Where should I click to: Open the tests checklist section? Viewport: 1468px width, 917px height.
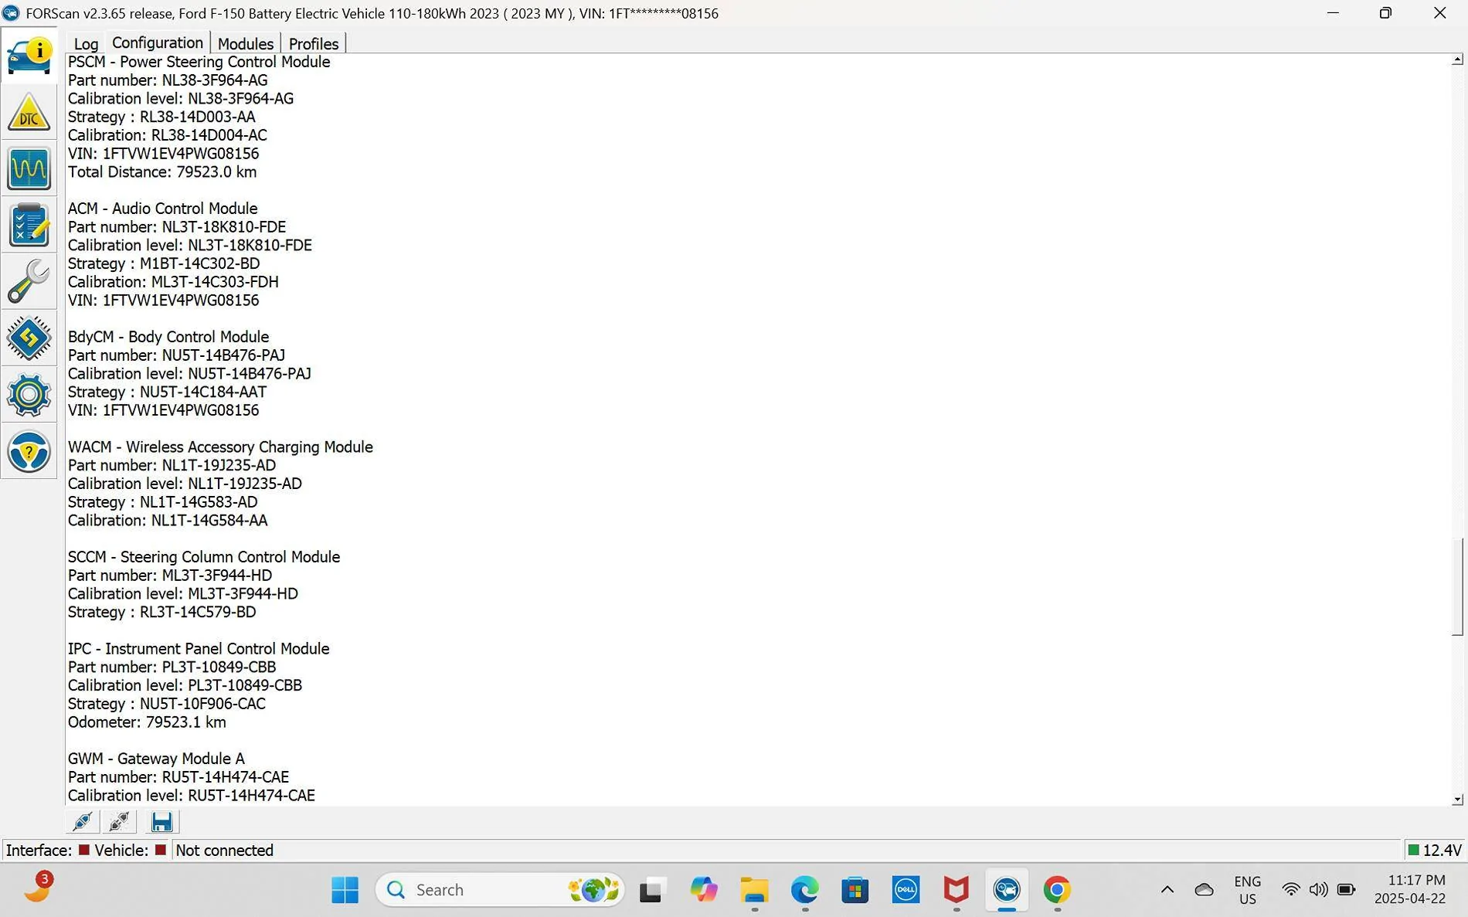(29, 226)
